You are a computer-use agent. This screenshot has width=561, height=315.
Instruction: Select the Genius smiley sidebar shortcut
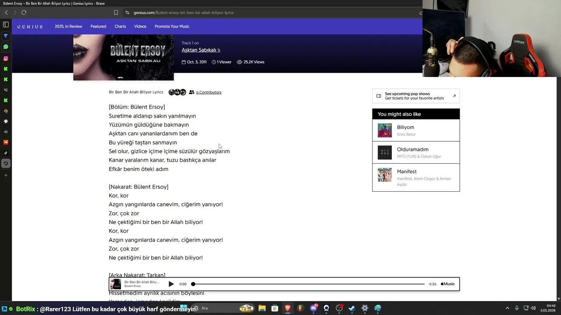tap(6, 163)
